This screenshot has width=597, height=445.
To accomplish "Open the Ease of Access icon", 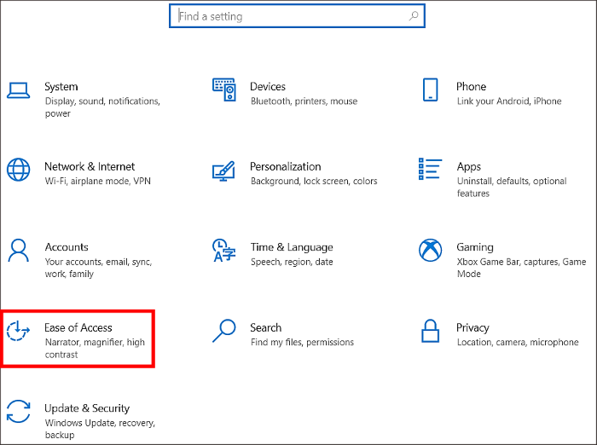I will pyautogui.click(x=19, y=330).
